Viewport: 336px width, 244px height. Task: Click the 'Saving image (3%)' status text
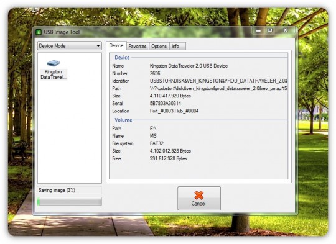pyautogui.click(x=57, y=190)
